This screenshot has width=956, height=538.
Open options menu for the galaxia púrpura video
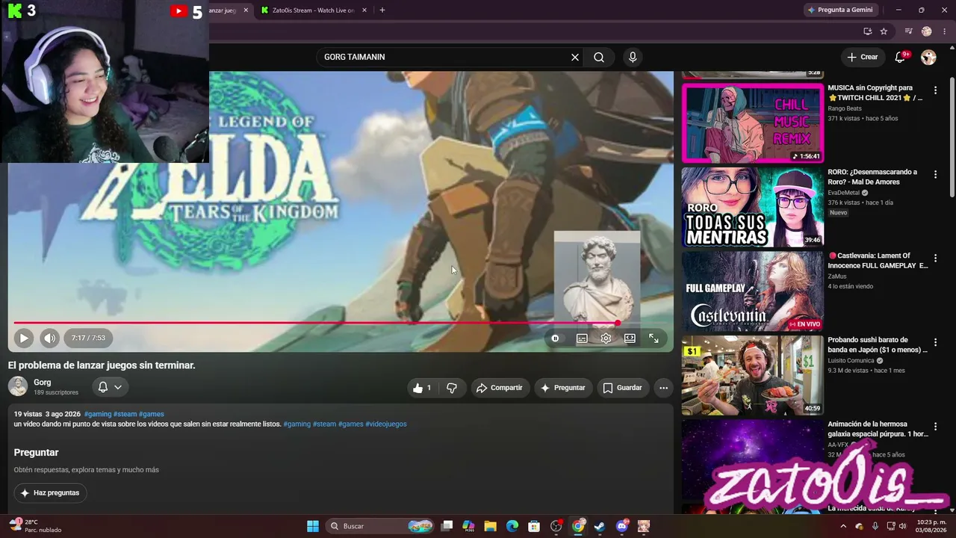click(x=935, y=427)
